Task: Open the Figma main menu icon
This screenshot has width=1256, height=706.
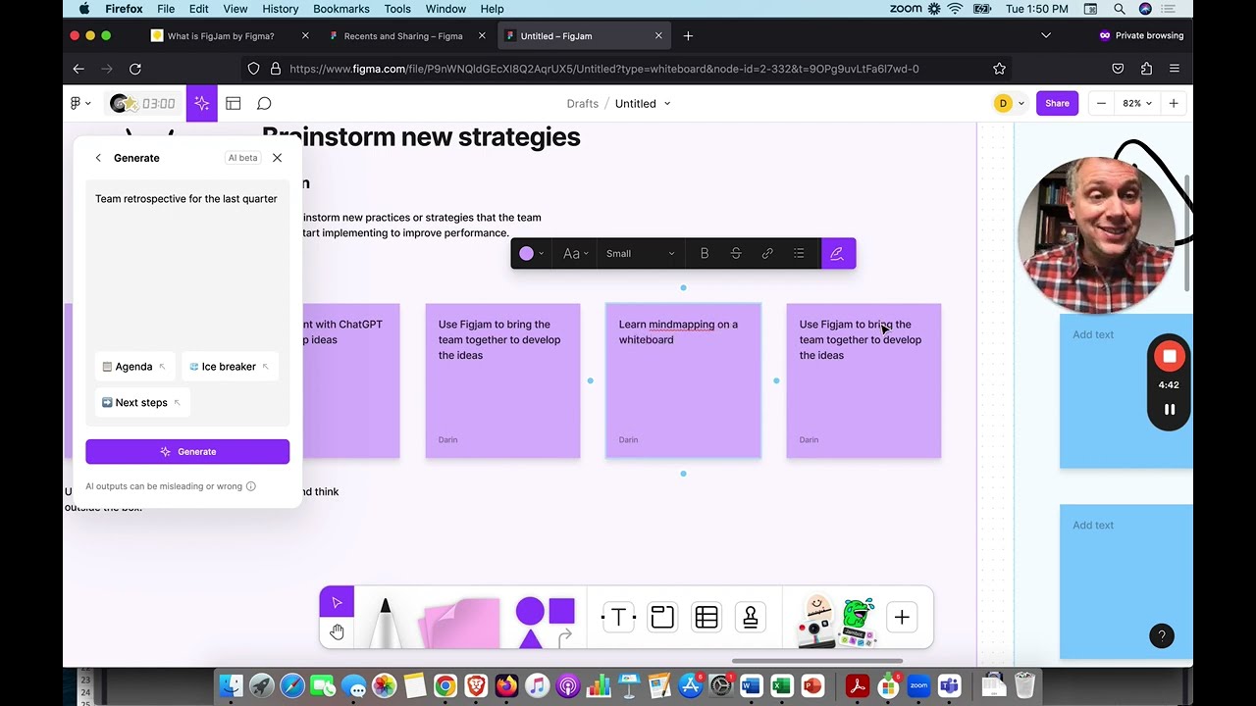Action: 79,103
